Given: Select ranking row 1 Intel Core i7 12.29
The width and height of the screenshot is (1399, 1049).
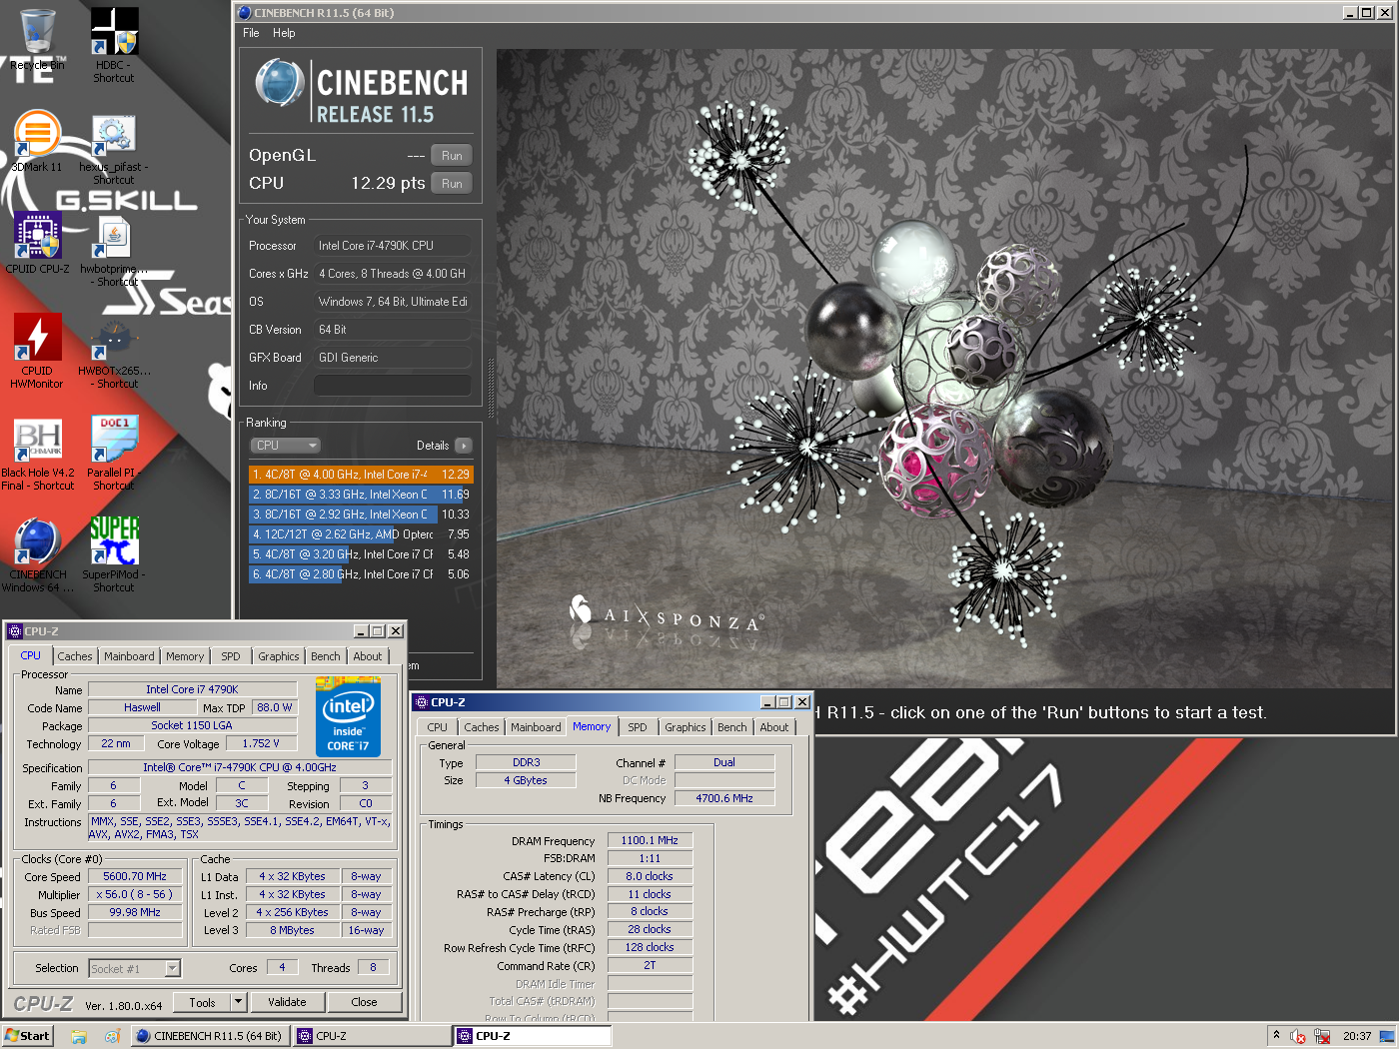Looking at the screenshot, I should (361, 475).
